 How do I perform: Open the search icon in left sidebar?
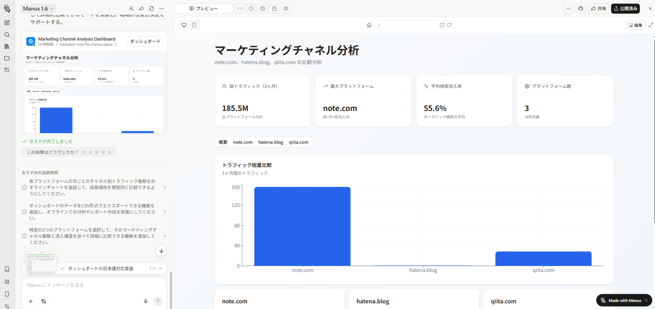[x=7, y=35]
